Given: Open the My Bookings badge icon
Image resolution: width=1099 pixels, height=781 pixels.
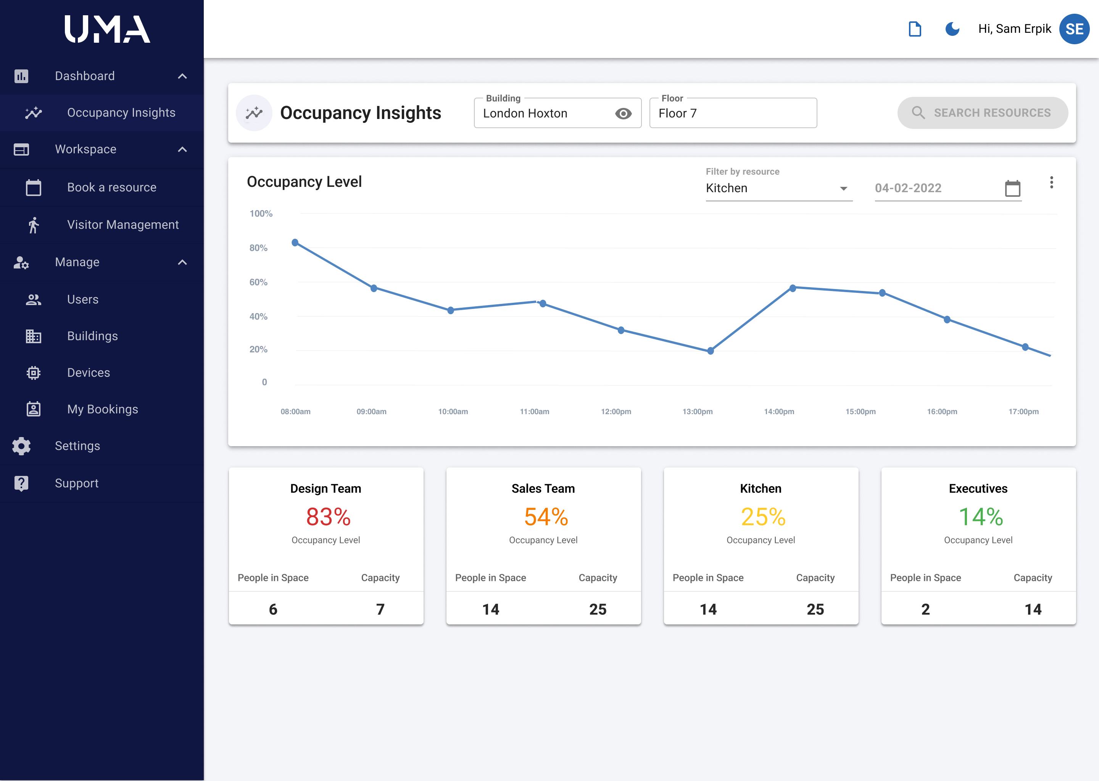Looking at the screenshot, I should 33,409.
